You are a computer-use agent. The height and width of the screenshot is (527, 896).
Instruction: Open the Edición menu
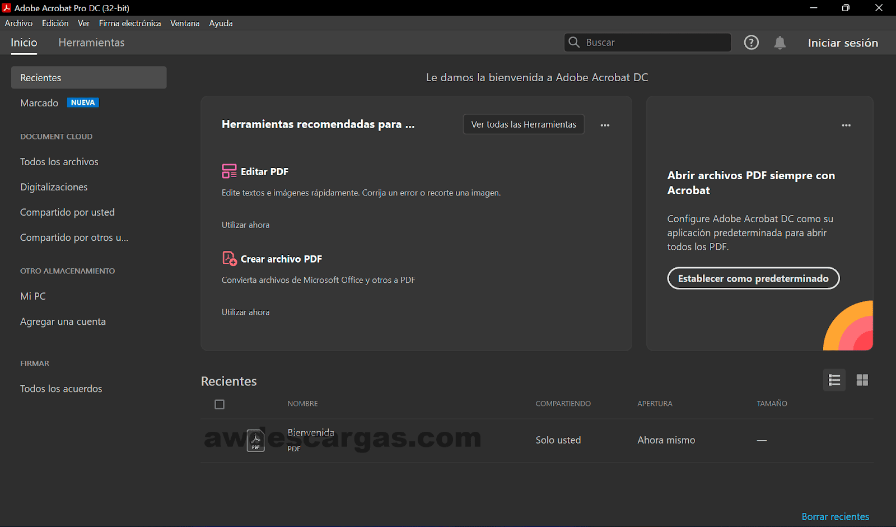[x=55, y=23]
